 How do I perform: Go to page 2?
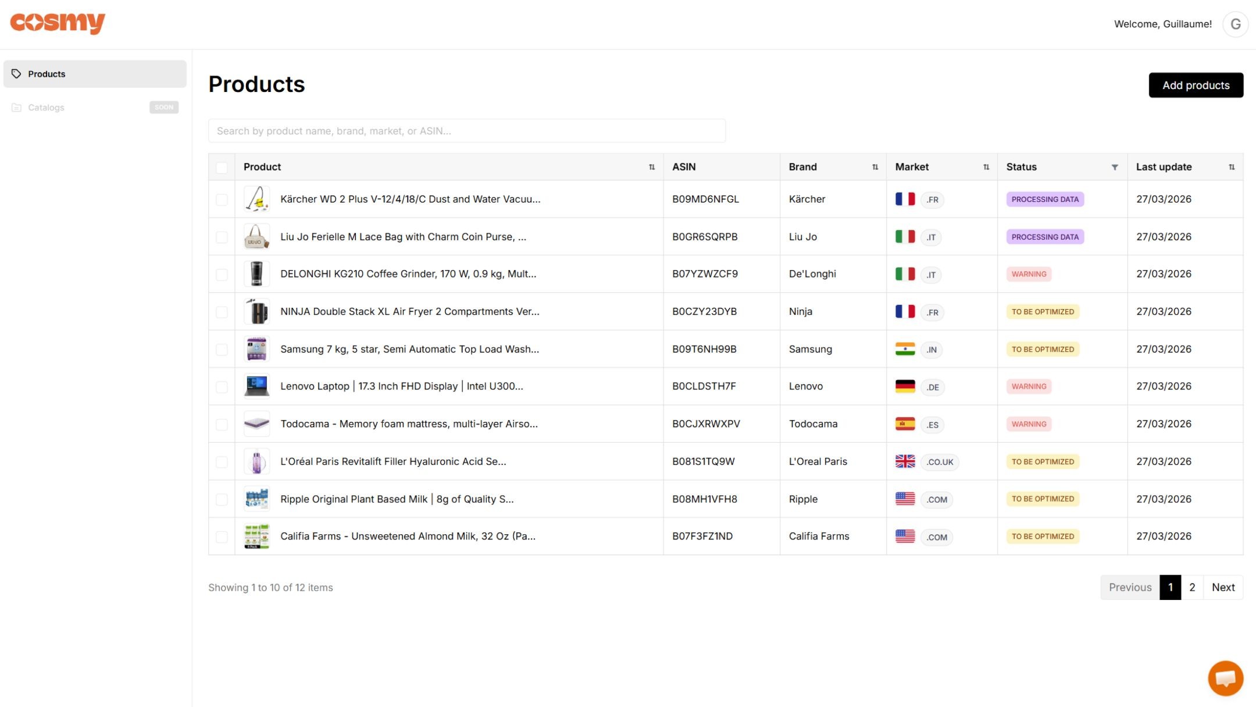(1192, 587)
